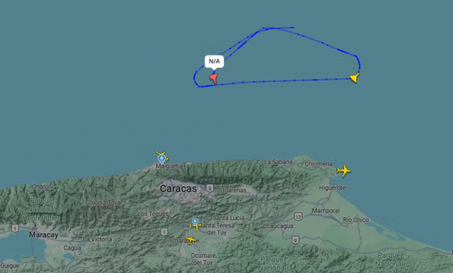The width and height of the screenshot is (453, 273).
Task: Open the blue airport pin at Maiquetia
Action: tap(161, 159)
